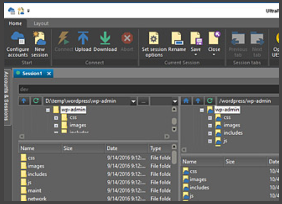Viewport: 282px width, 204px height.
Task: Click the remote path field /wordpress/wp-admin
Action: (248, 101)
